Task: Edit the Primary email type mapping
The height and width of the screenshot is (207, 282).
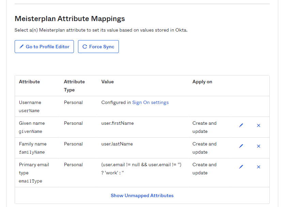Action: pos(241,167)
